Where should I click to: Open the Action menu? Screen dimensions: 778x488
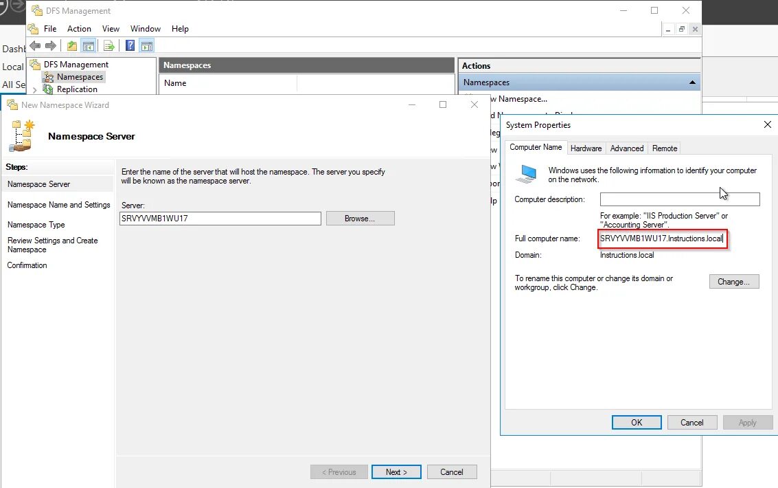[x=80, y=29]
